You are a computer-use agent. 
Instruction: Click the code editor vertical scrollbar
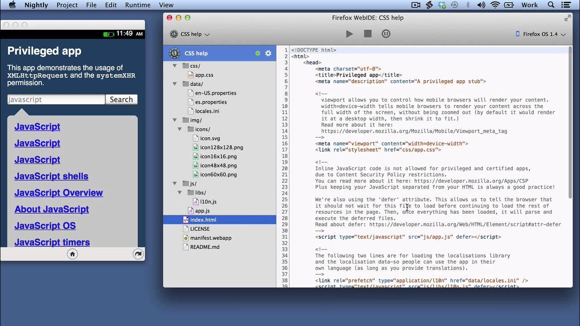pyautogui.click(x=570, y=122)
